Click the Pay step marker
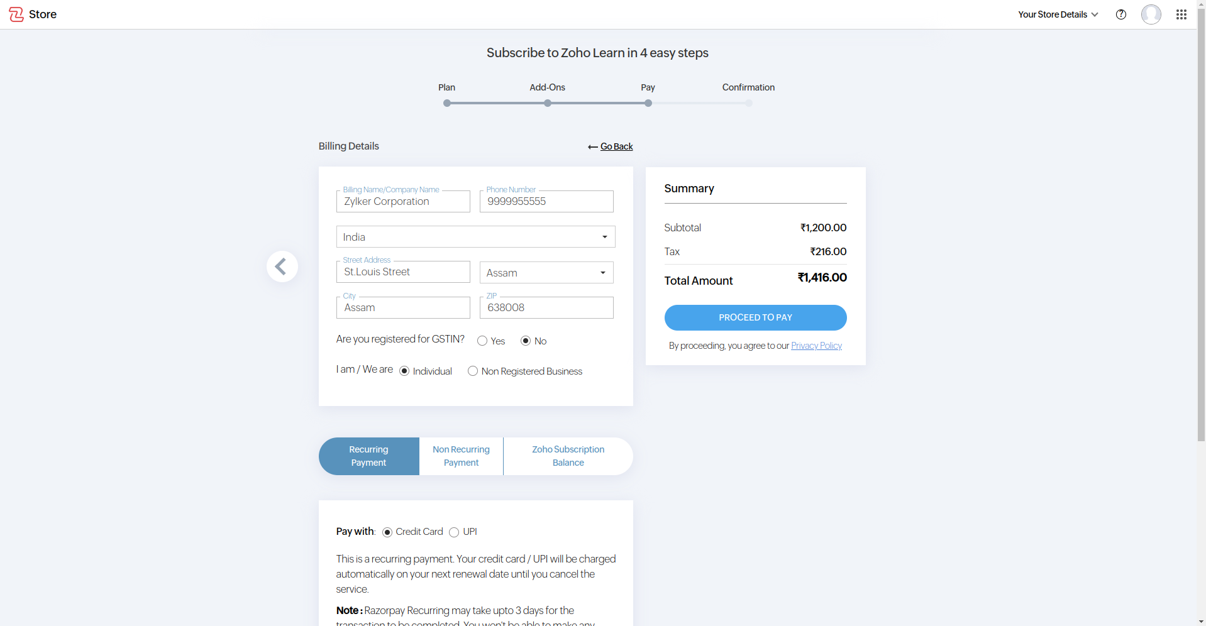This screenshot has height=626, width=1206. coord(648,103)
